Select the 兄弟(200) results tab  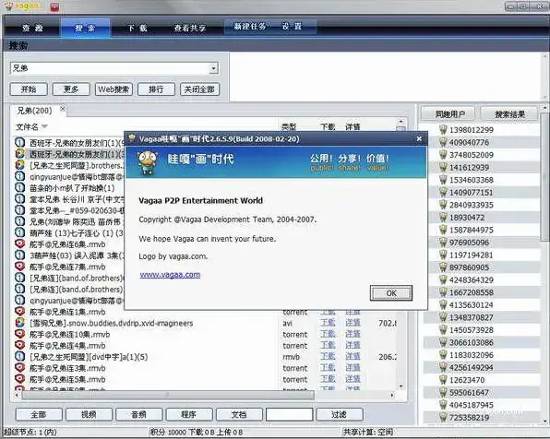pyautogui.click(x=34, y=111)
